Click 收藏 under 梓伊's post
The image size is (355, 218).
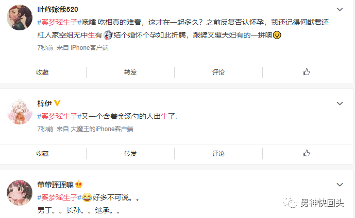[x=42, y=154]
